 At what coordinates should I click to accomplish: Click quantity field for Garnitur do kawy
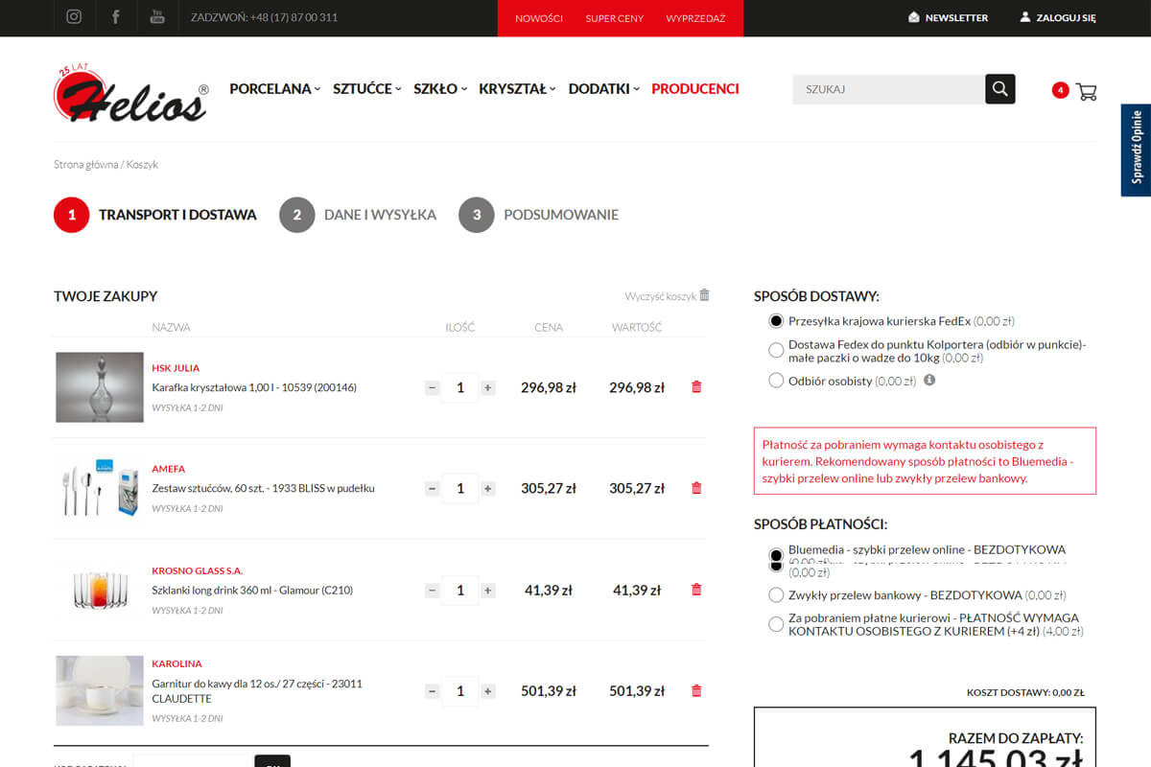460,690
